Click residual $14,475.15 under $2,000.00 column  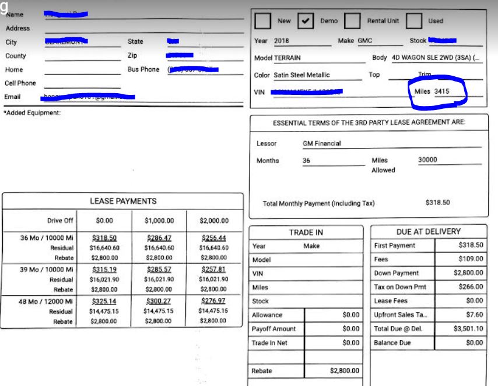pyautogui.click(x=213, y=311)
